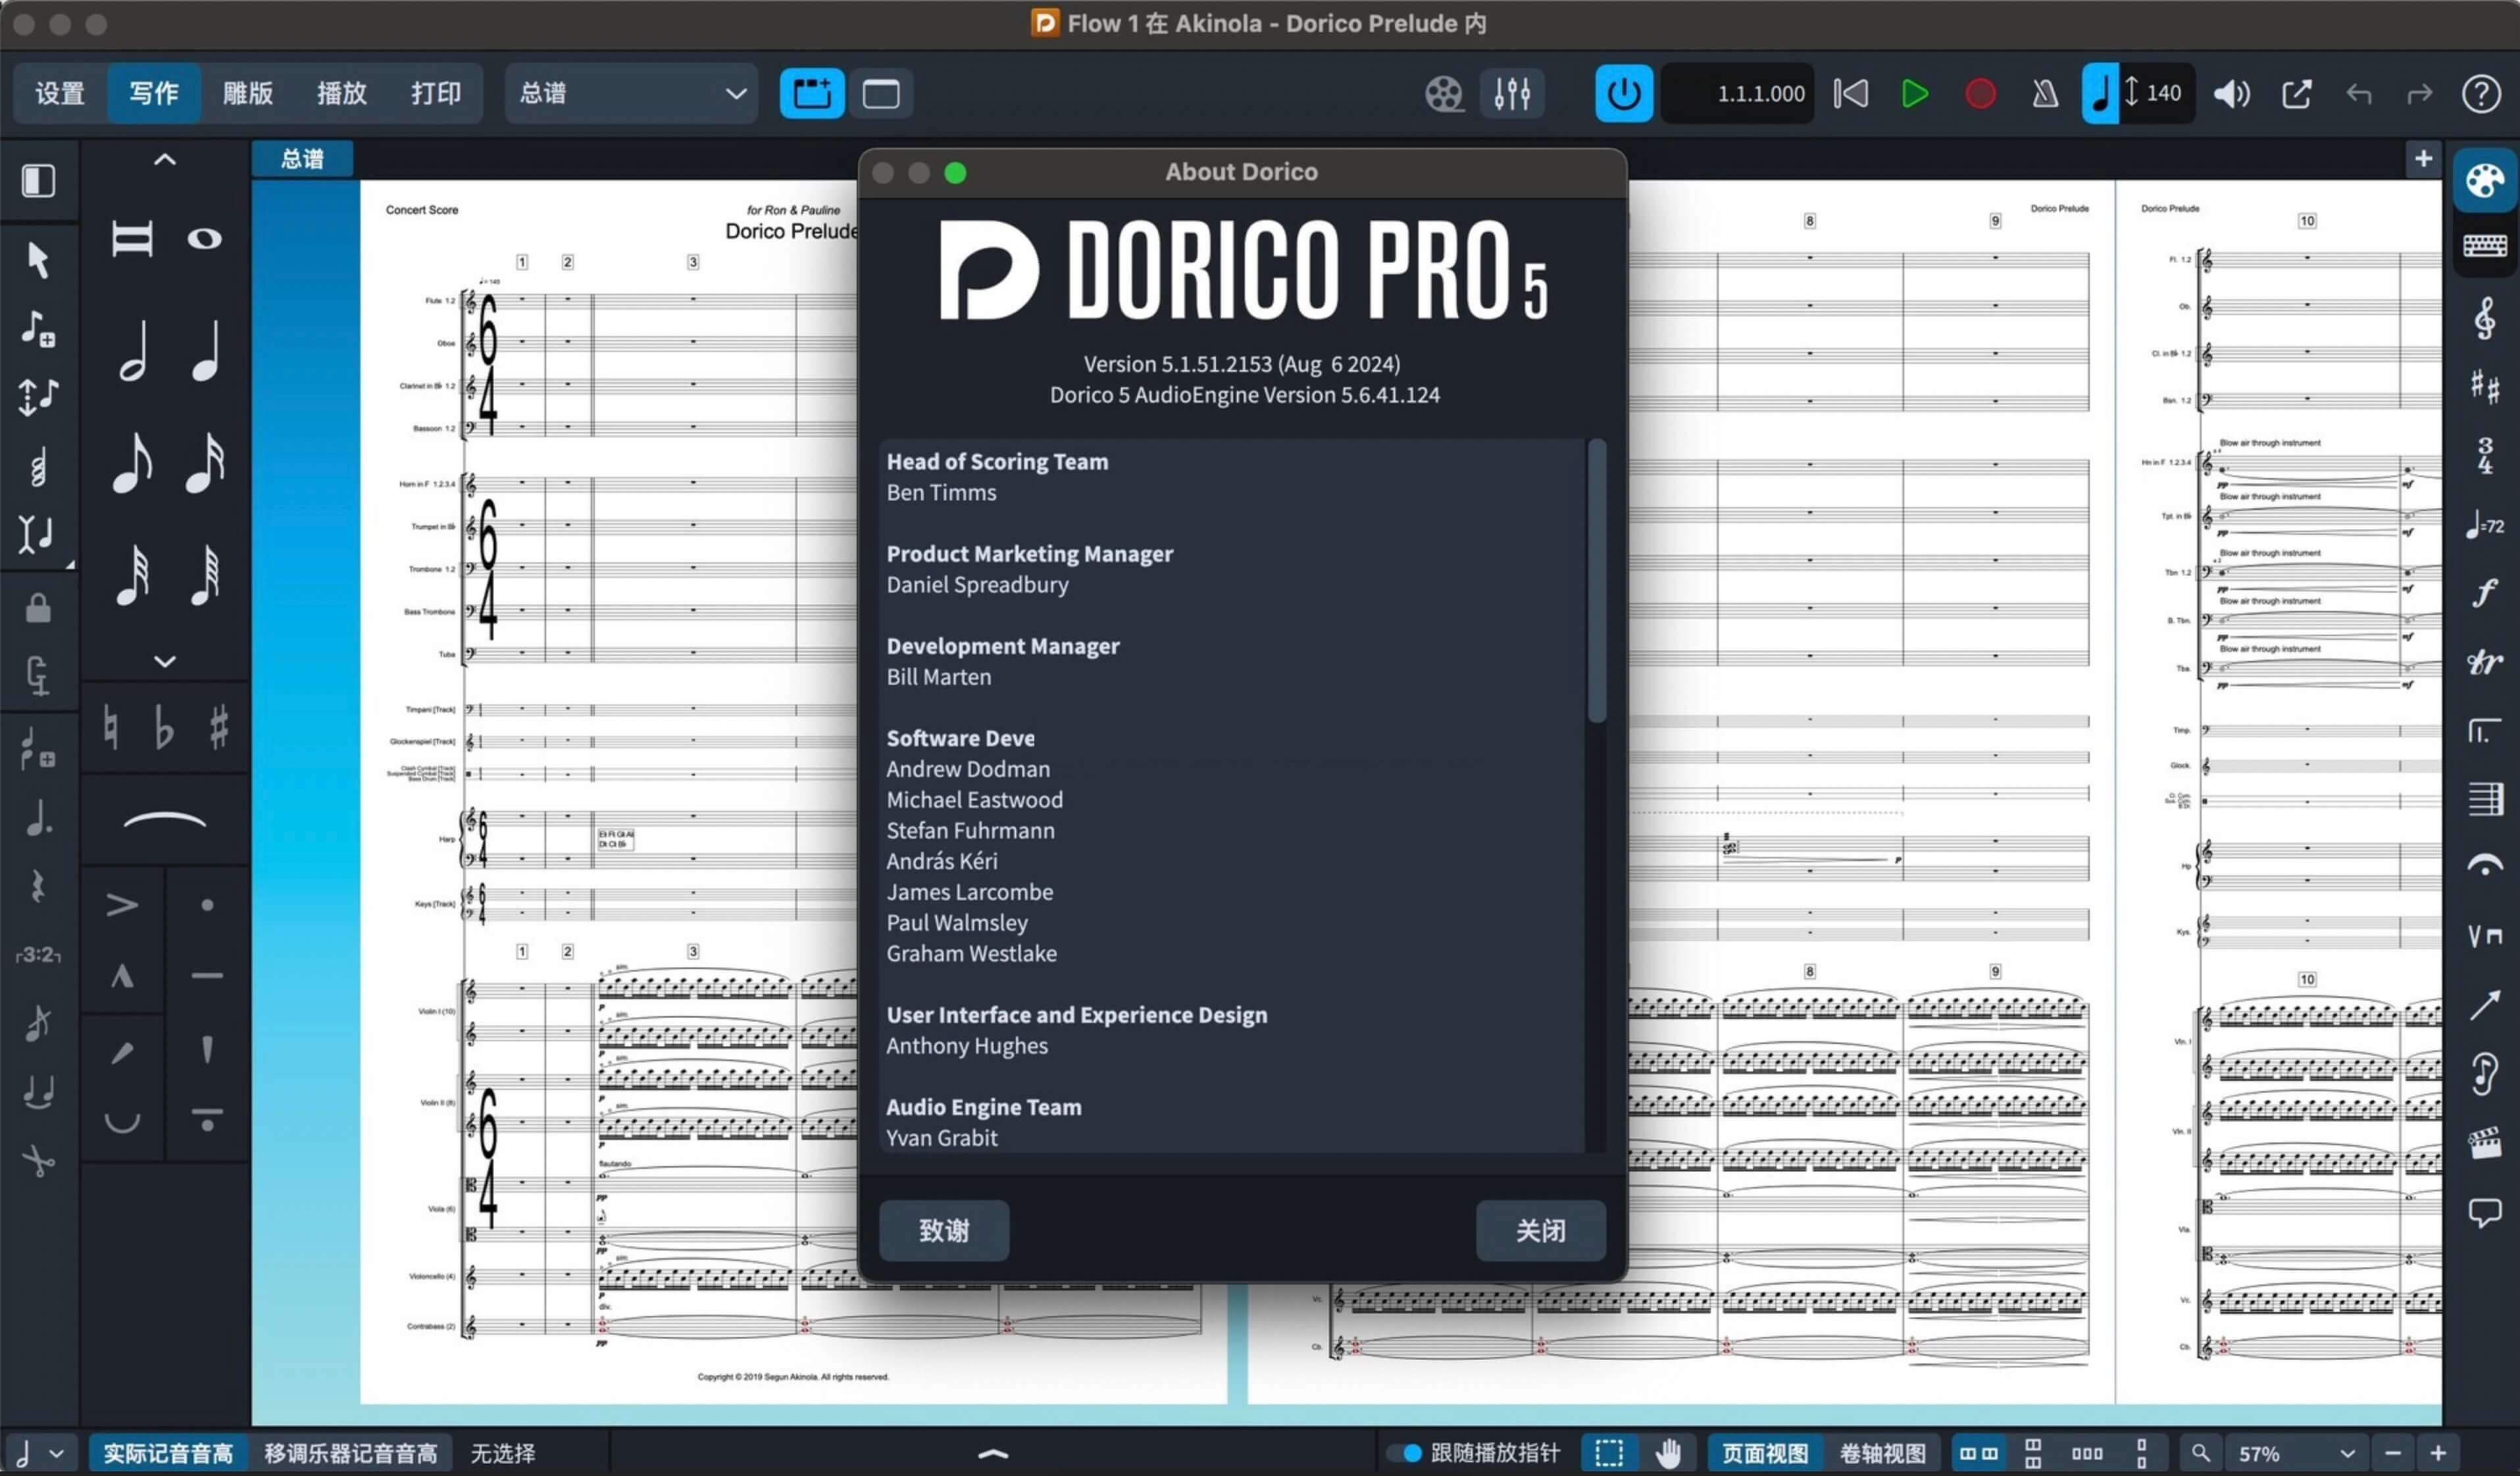The width and height of the screenshot is (2520, 1476).
Task: Open the Mixer window icon
Action: (x=1512, y=94)
